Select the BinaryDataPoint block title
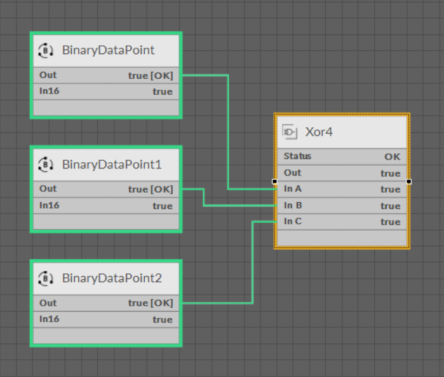The height and width of the screenshot is (377, 444). (108, 50)
